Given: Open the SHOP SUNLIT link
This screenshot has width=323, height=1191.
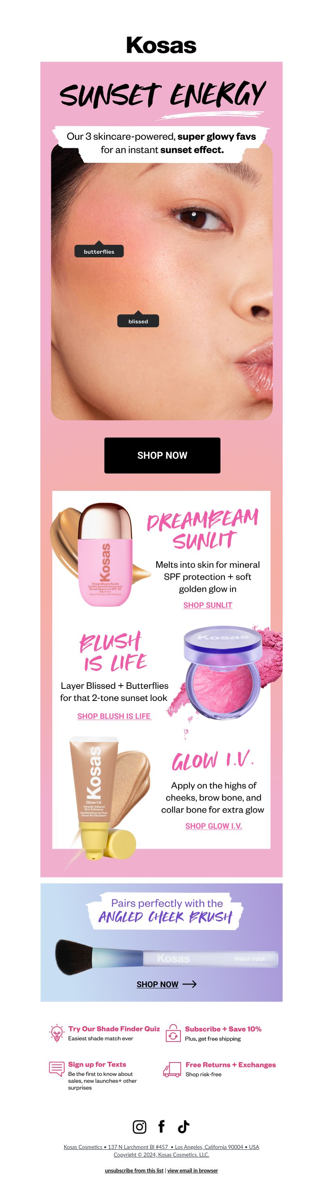Looking at the screenshot, I should tap(208, 605).
